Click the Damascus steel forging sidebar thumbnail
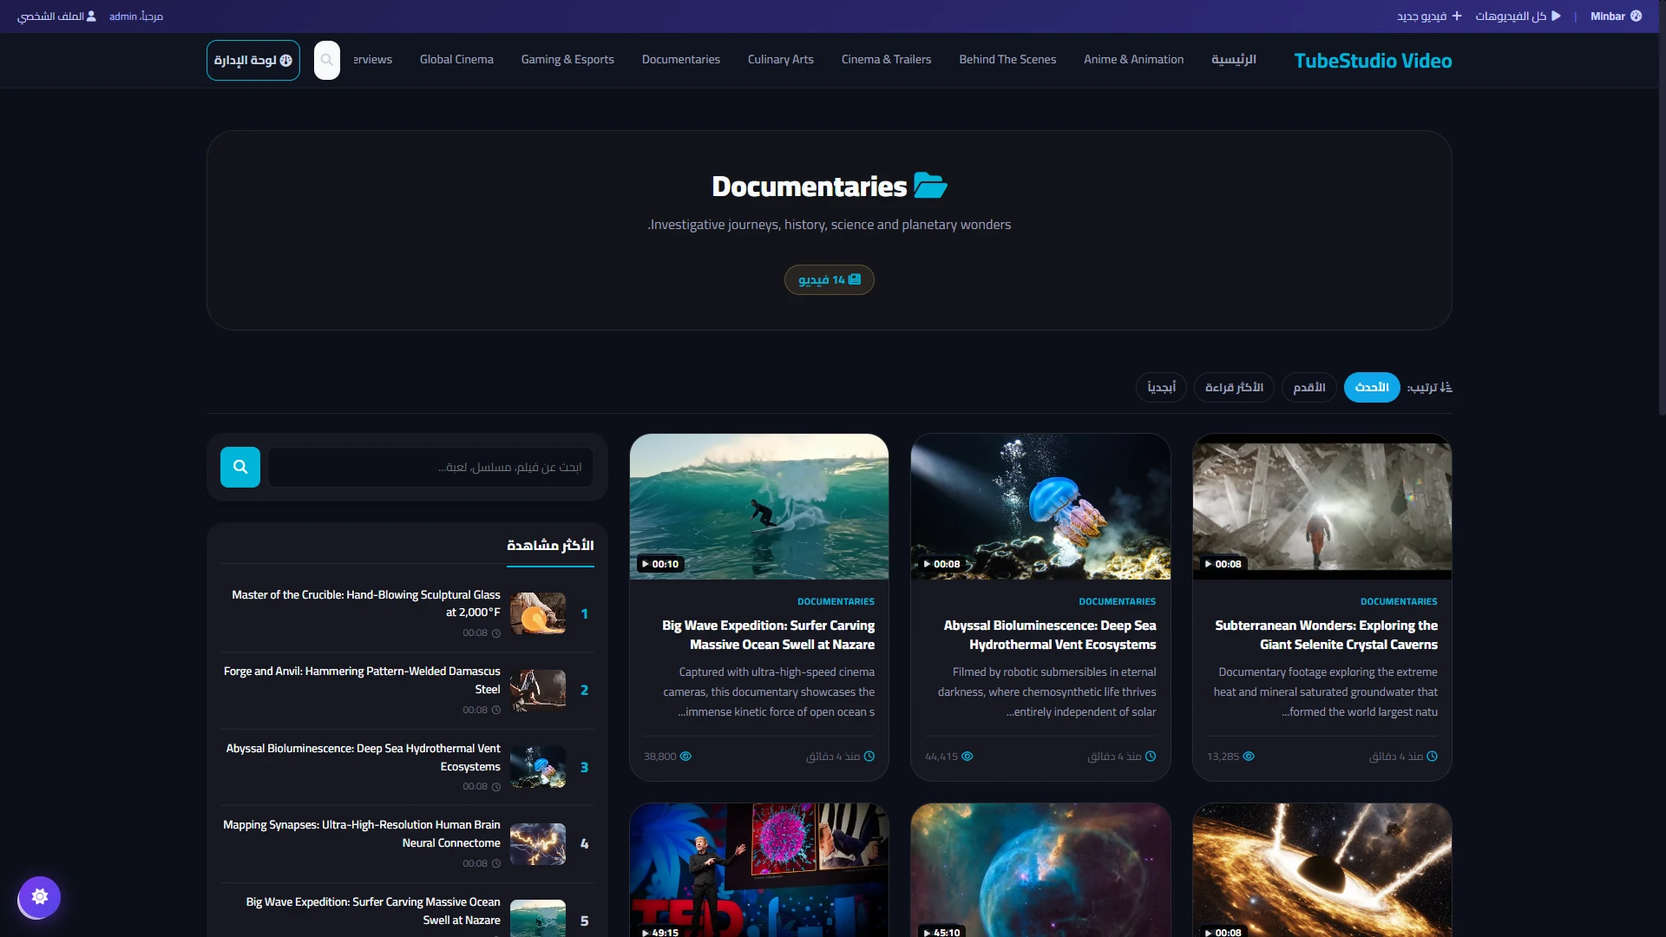 538,691
